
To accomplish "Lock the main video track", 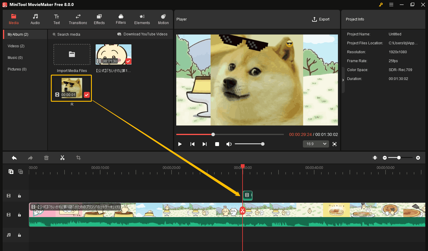I will [19, 215].
